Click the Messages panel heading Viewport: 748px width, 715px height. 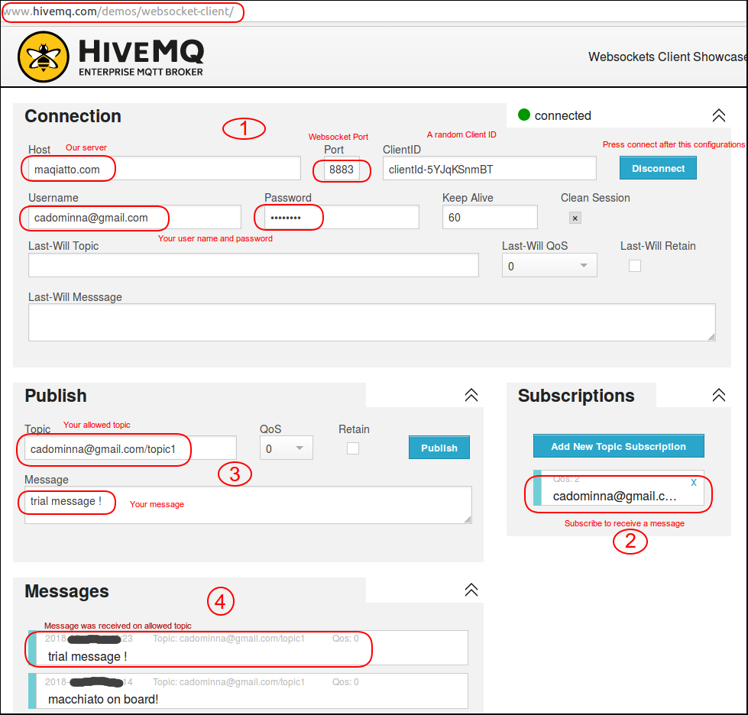(66, 591)
